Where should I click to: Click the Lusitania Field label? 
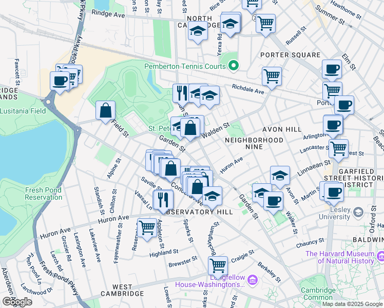click(x=23, y=111)
